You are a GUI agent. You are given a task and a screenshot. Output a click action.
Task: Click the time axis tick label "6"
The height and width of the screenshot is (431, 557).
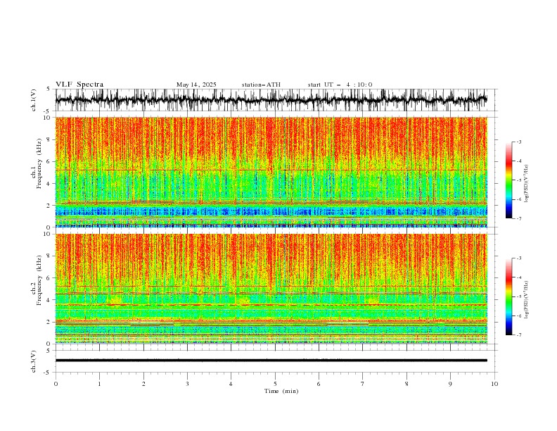[319, 384]
